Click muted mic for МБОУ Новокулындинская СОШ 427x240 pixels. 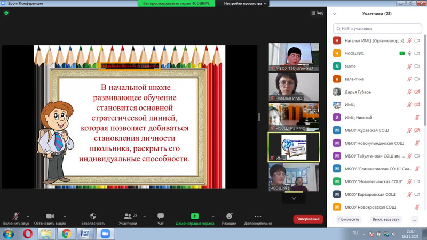click(x=417, y=143)
